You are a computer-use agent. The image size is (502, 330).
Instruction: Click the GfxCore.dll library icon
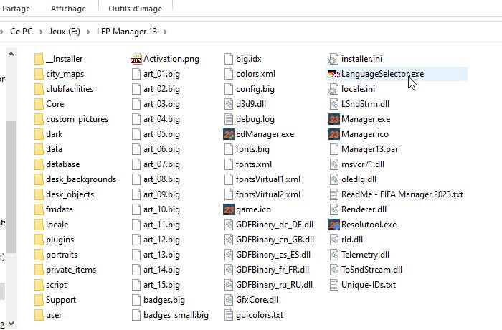click(229, 300)
